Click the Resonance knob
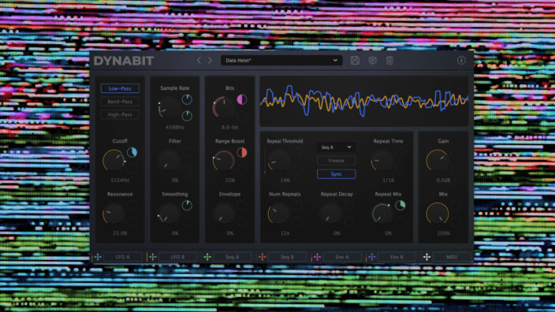 114,214
